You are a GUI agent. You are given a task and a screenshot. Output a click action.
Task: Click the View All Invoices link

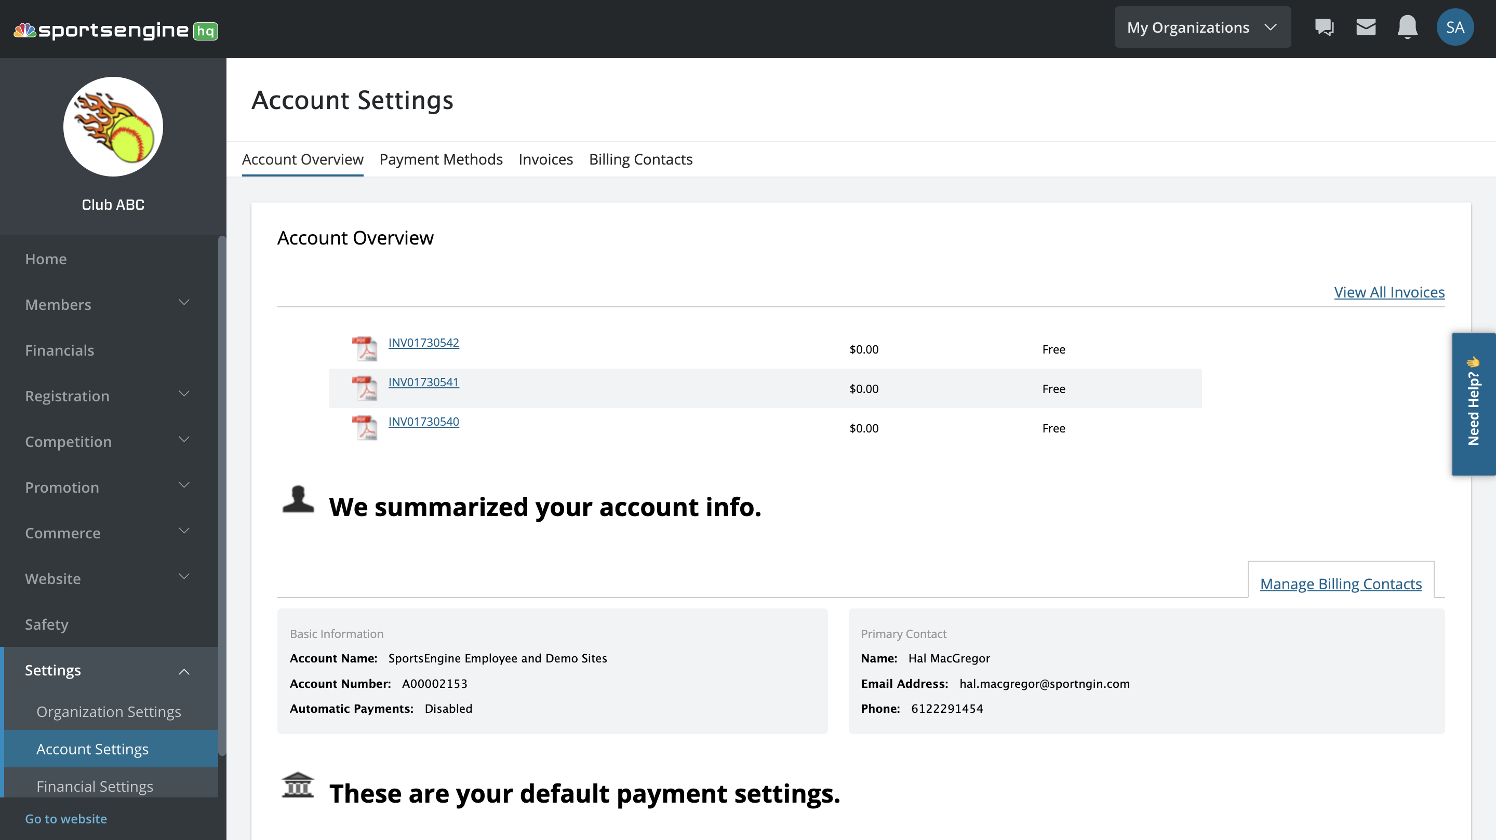pos(1388,292)
